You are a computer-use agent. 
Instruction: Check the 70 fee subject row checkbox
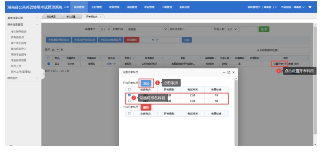pos(129,101)
